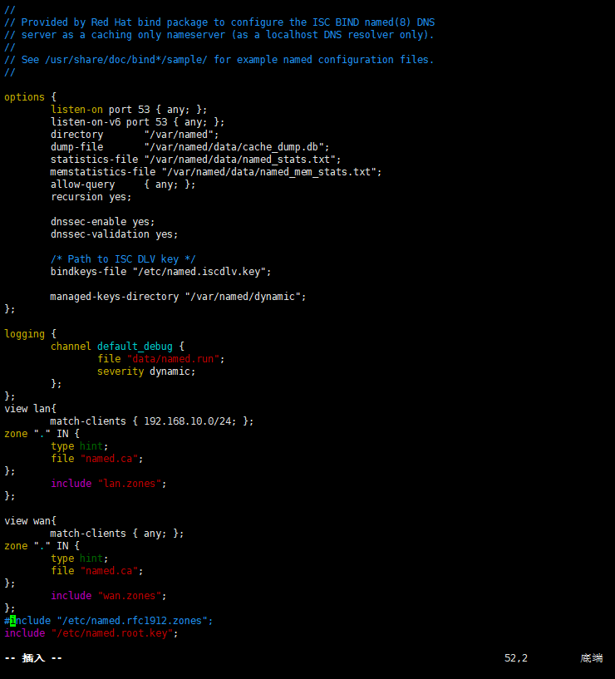Click the commented #include named.rfc1912.zones line
The height and width of the screenshot is (679, 615).
(x=109, y=621)
